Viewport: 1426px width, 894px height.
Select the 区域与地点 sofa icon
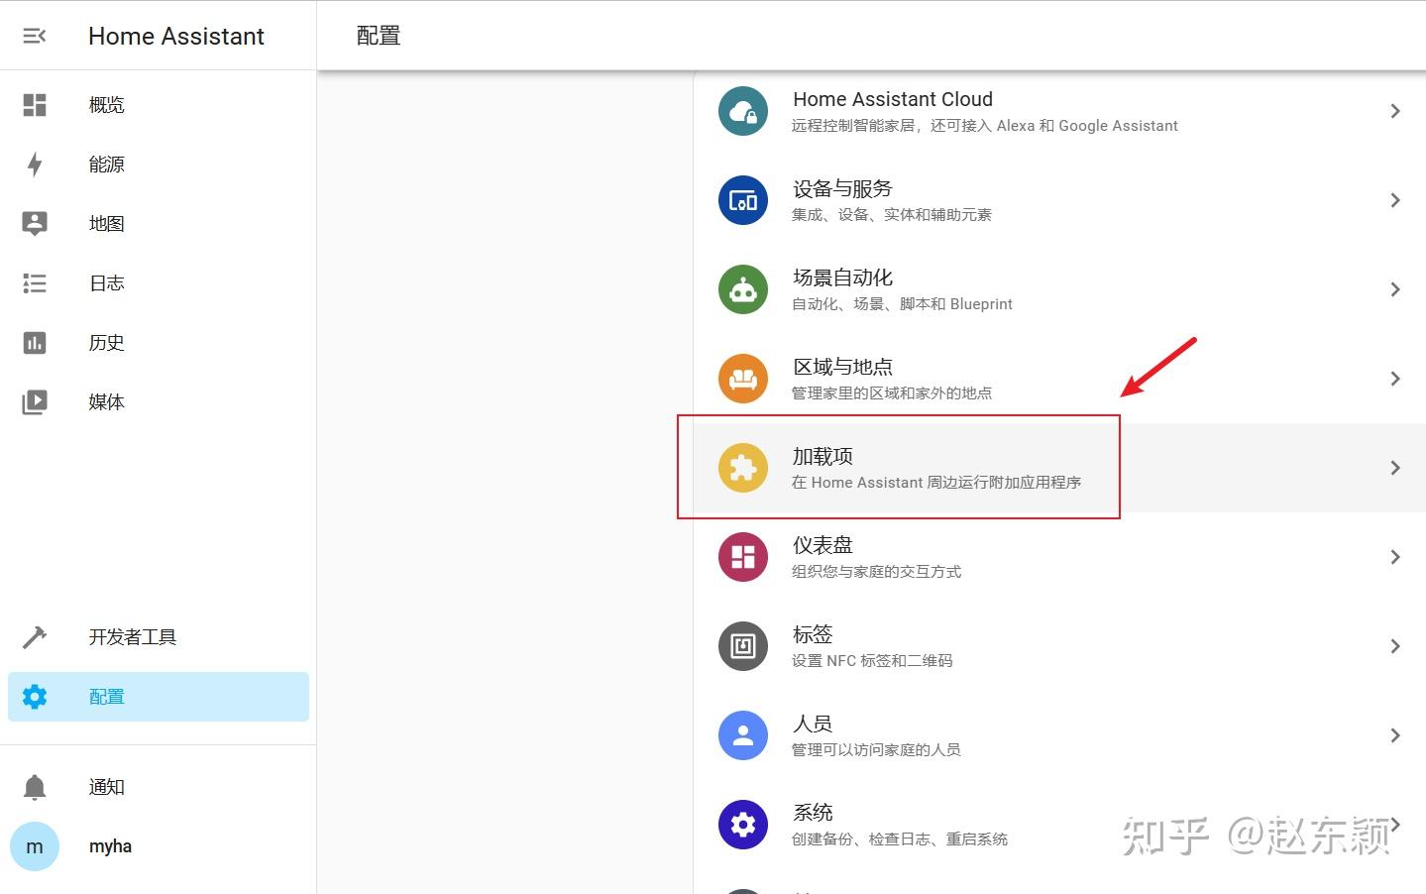point(743,378)
